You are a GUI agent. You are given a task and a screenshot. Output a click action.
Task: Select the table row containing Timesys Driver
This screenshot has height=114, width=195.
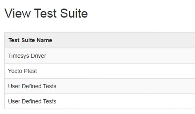tap(100, 56)
